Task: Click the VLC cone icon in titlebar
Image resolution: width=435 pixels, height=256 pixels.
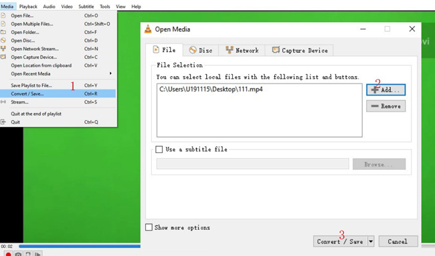Action: [x=148, y=29]
